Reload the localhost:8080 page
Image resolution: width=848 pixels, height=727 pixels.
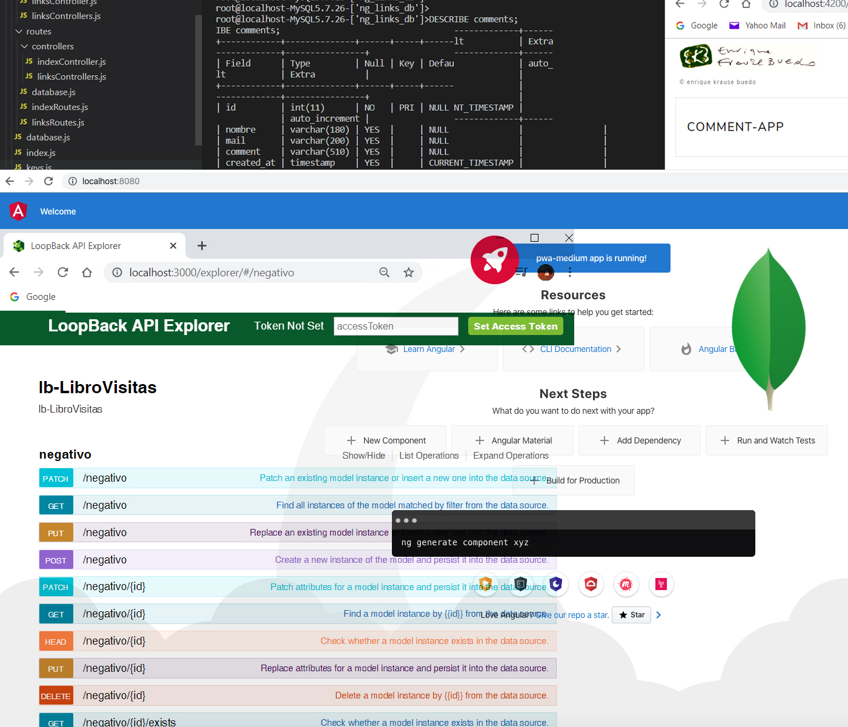click(x=48, y=181)
